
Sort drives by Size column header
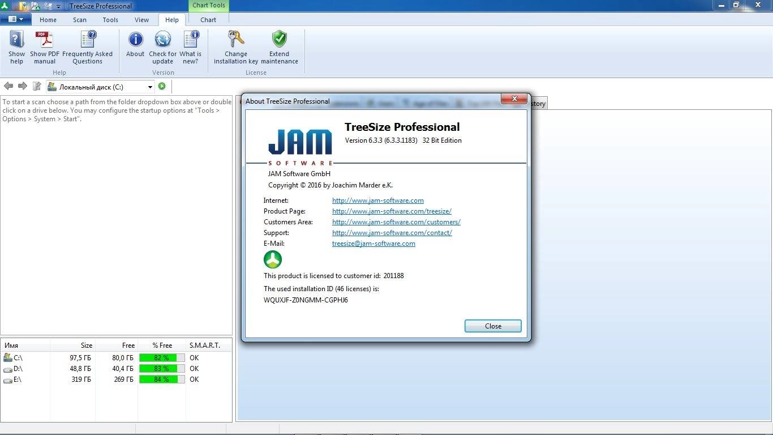point(72,345)
